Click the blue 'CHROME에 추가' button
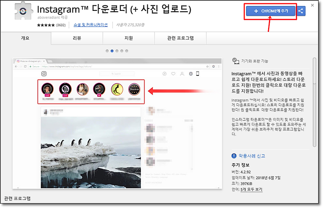 (x=271, y=11)
